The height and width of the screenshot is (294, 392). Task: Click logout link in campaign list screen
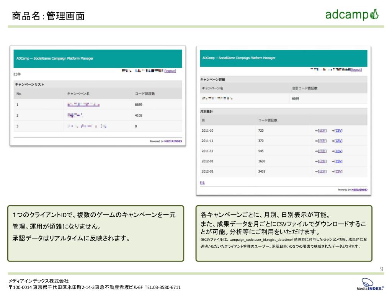[170, 71]
